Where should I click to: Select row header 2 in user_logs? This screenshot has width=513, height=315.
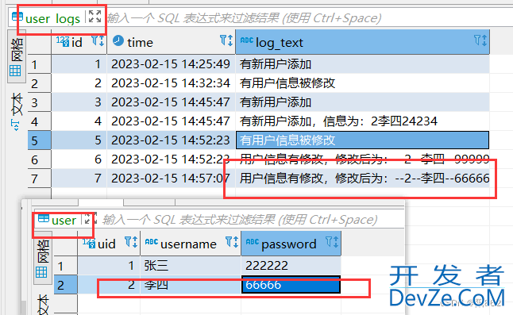(x=39, y=83)
